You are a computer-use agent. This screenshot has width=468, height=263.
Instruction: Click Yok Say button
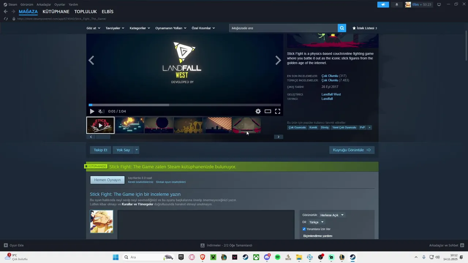[123, 150]
